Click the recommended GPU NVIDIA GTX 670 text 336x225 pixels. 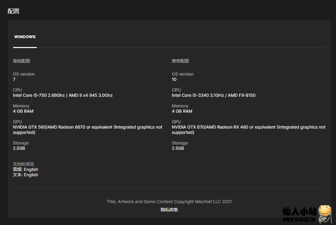coord(248,127)
